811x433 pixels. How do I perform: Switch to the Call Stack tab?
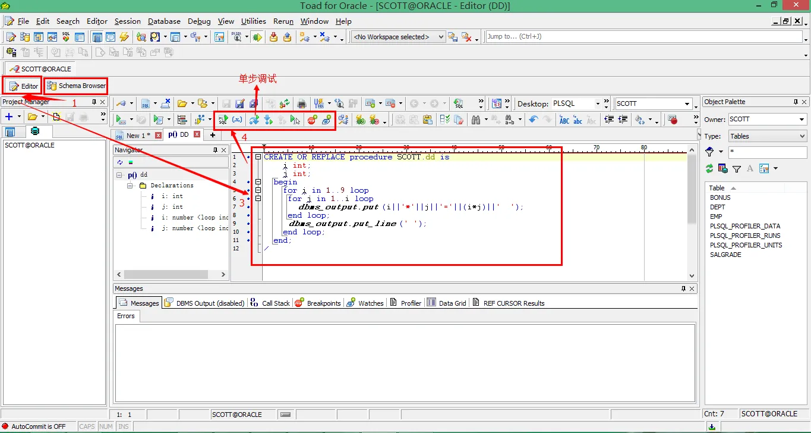pos(270,303)
